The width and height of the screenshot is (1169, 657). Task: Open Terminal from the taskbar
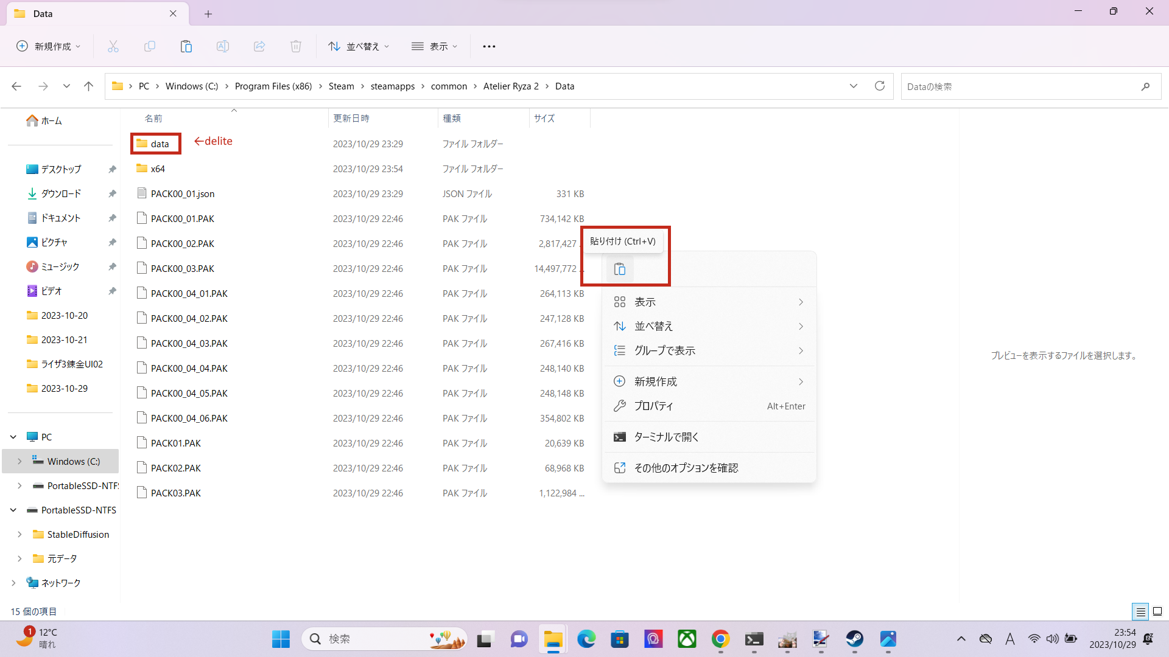coord(754,639)
